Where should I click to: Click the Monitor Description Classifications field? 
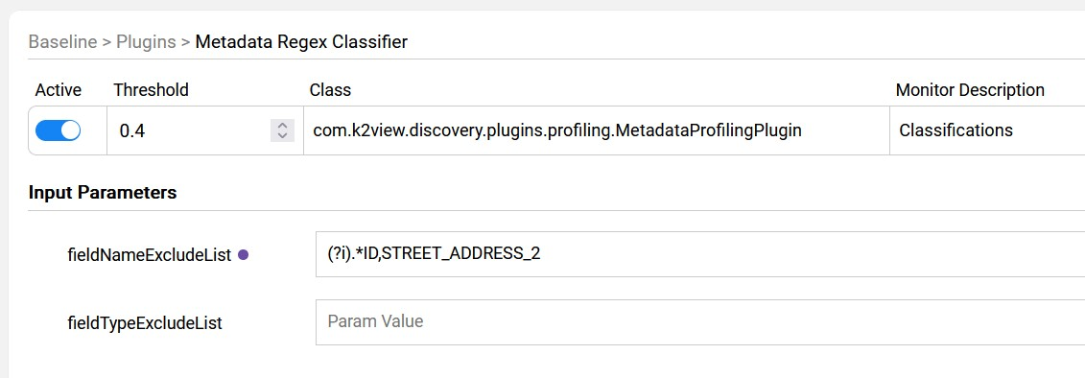987,130
